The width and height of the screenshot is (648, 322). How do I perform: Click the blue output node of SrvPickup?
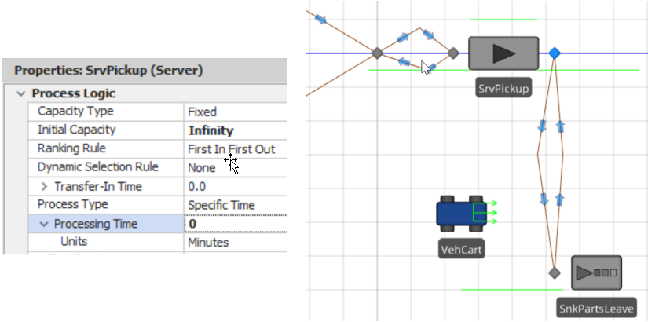click(x=555, y=53)
